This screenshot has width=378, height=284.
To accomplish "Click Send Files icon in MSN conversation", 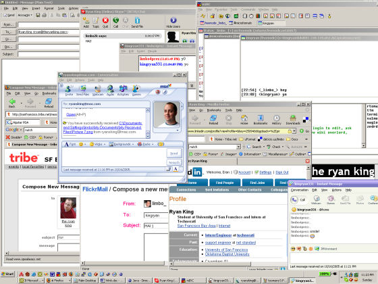I will click(x=82, y=91).
